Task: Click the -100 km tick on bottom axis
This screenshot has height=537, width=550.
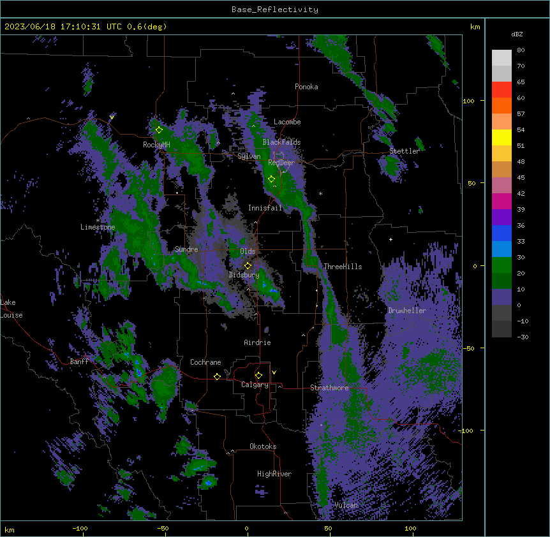Action: coord(80,528)
